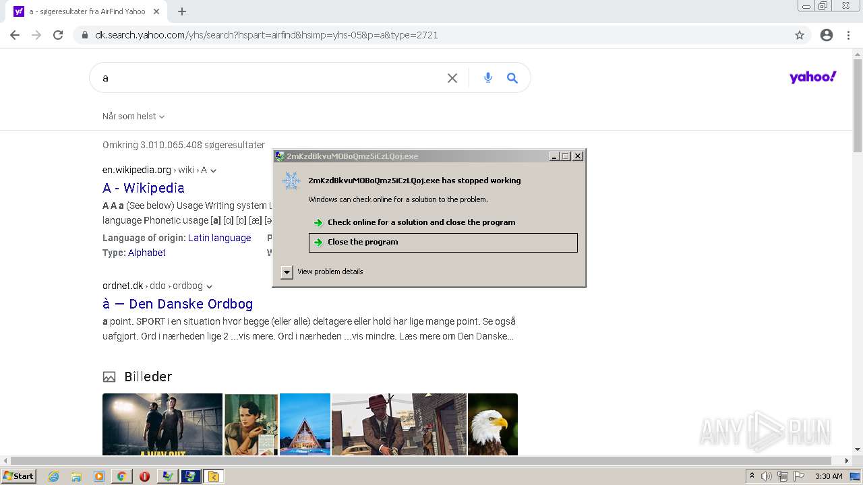Select the green checkmark app in the taskbar
The image size is (863, 485).
(x=168, y=476)
